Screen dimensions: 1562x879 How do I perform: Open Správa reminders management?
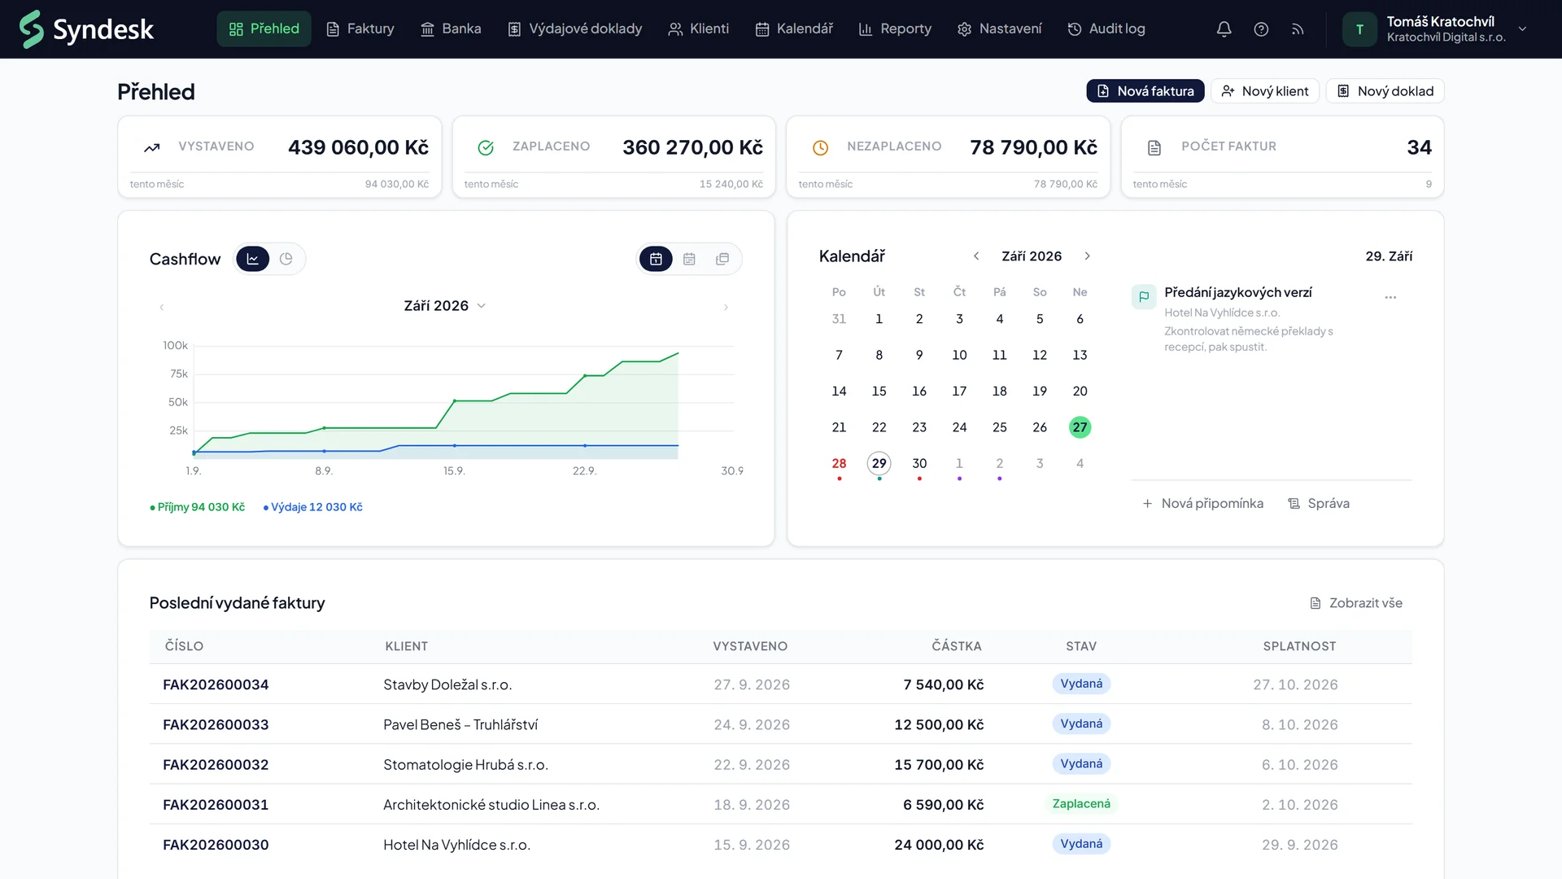click(1318, 504)
